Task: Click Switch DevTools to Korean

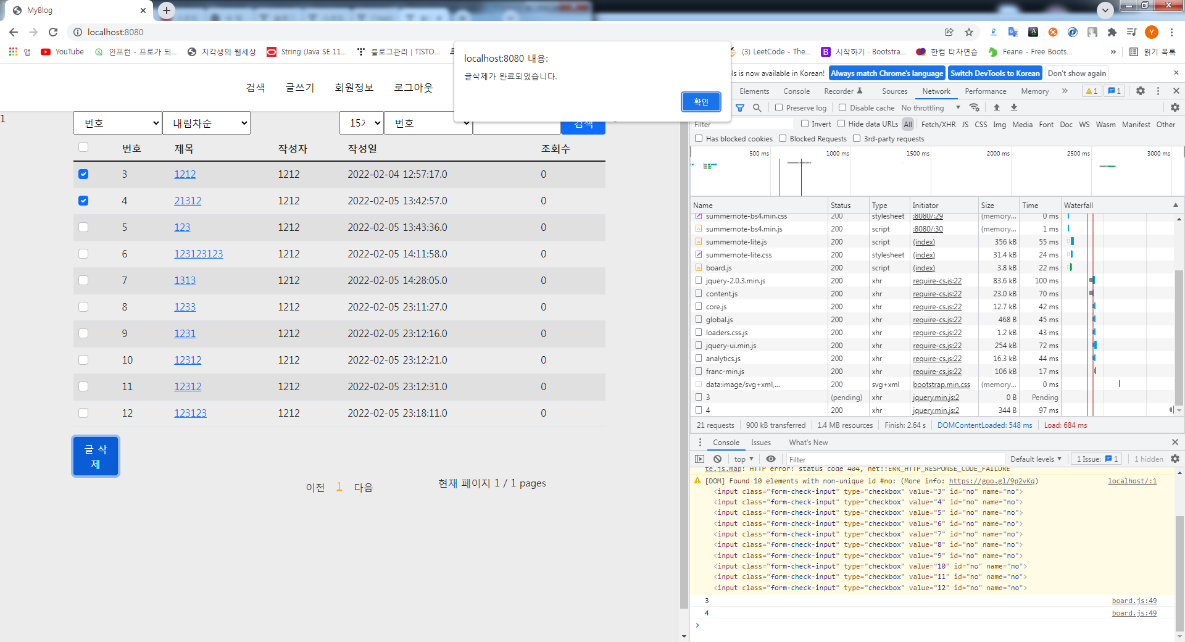Action: [x=995, y=73]
